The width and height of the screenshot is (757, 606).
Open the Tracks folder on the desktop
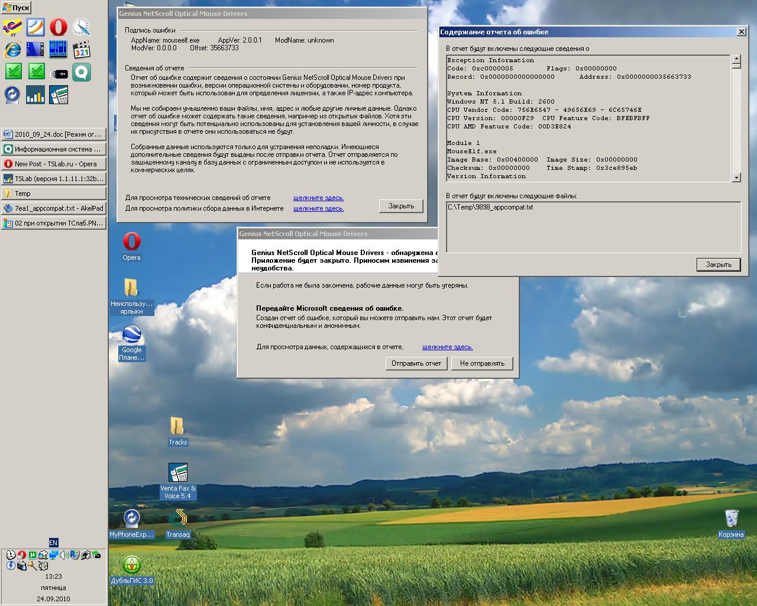(177, 431)
